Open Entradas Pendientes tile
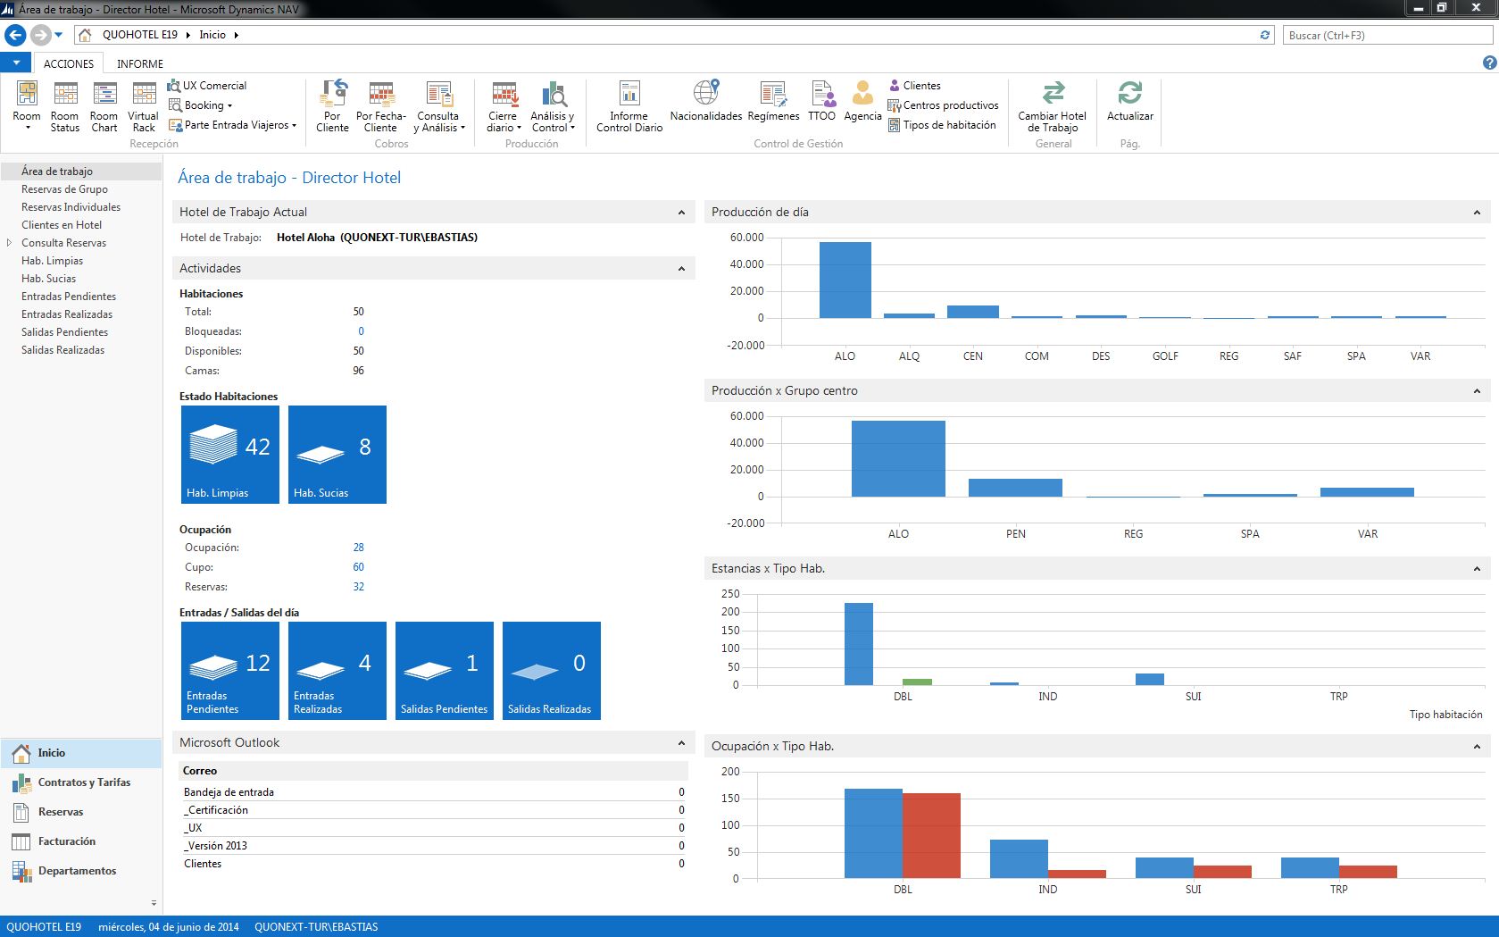1499x937 pixels. pyautogui.click(x=230, y=671)
